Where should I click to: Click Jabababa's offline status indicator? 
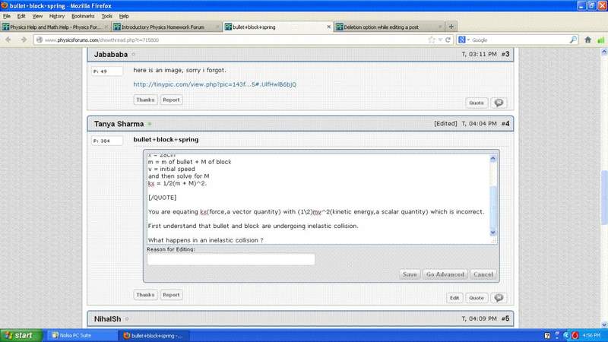(134, 55)
